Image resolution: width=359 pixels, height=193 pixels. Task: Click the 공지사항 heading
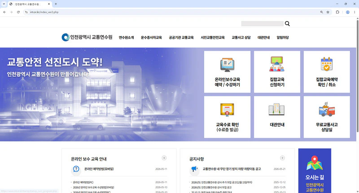coord(197,159)
